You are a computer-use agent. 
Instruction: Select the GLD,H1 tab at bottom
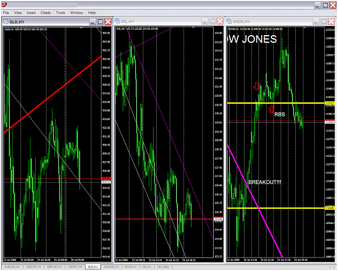click(x=93, y=267)
